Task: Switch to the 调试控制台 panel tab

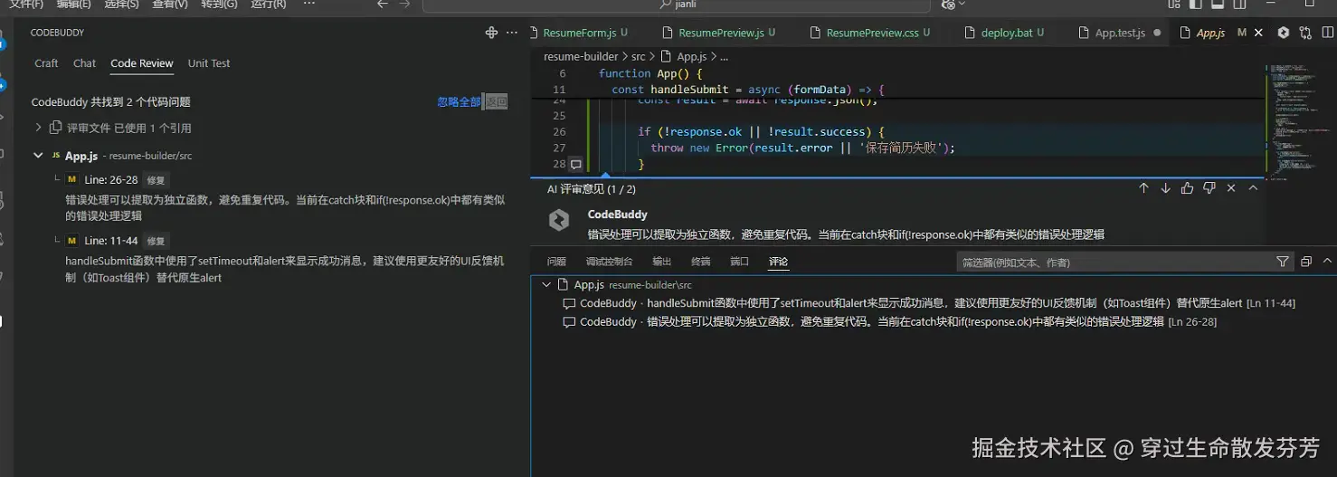Action: pyautogui.click(x=609, y=262)
